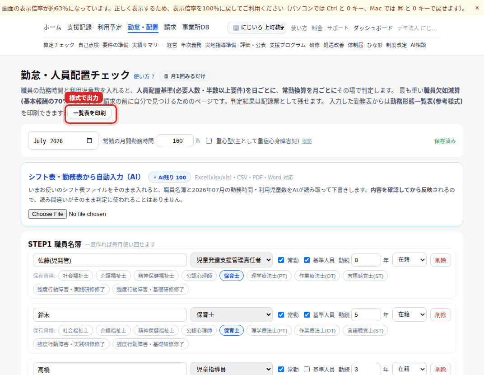484x375 pixels.
Task: Toggle 常勤 checkbox for 鈴木
Action: tap(281, 315)
